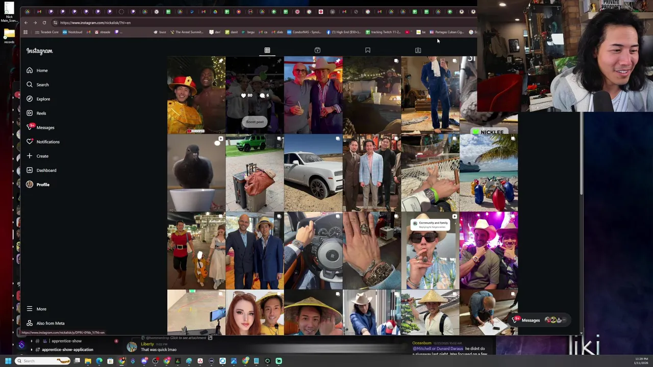This screenshot has height=367, width=653.
Task: Switch to the Tagged tab icon
Action: click(418, 50)
